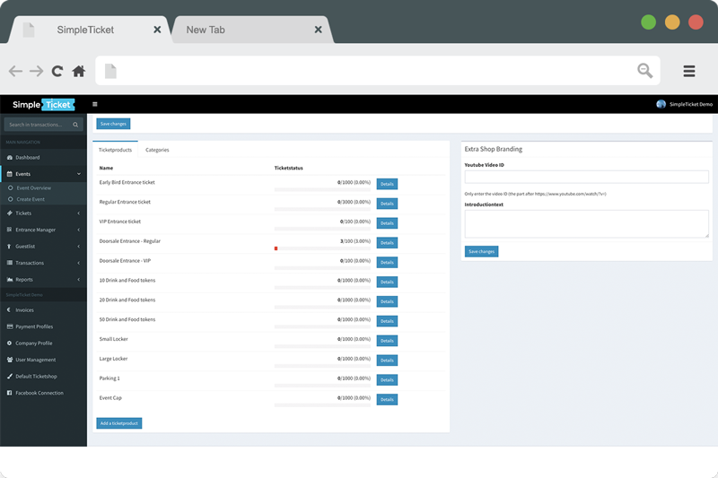This screenshot has width=718, height=478.
Task: Click the Events calendar icon
Action: click(10, 174)
